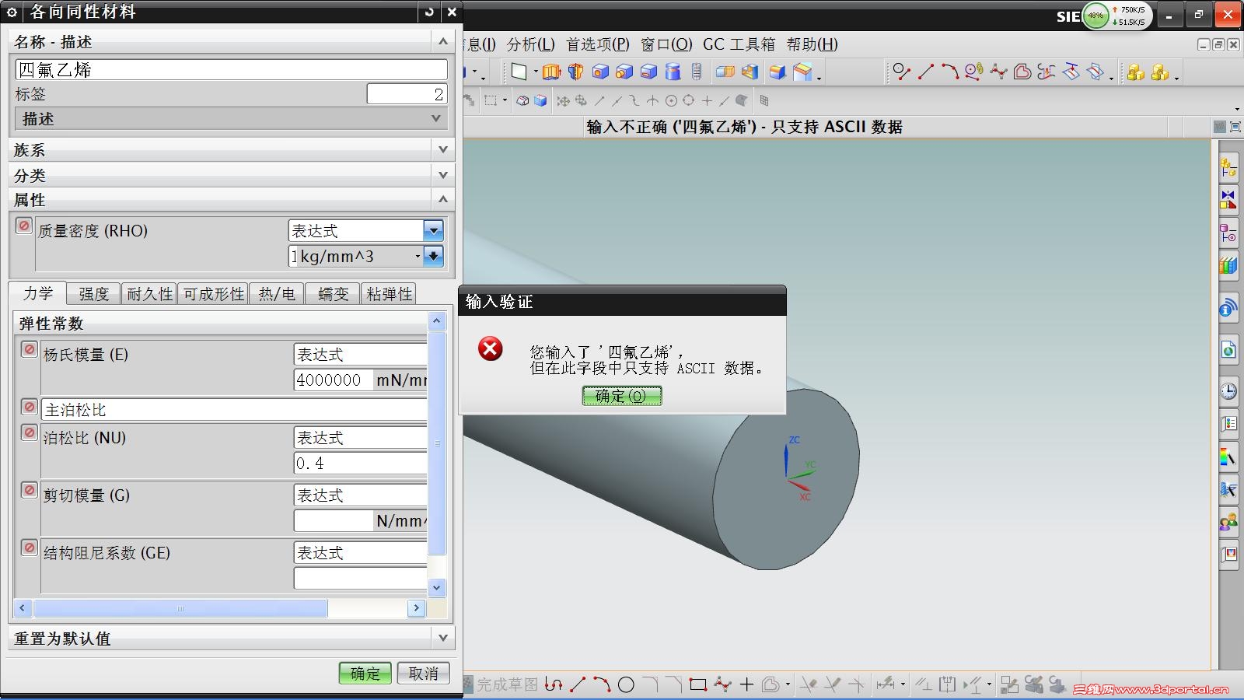Open the Assembly Navigator in right sidebar
This screenshot has height=700, width=1244.
click(1228, 167)
